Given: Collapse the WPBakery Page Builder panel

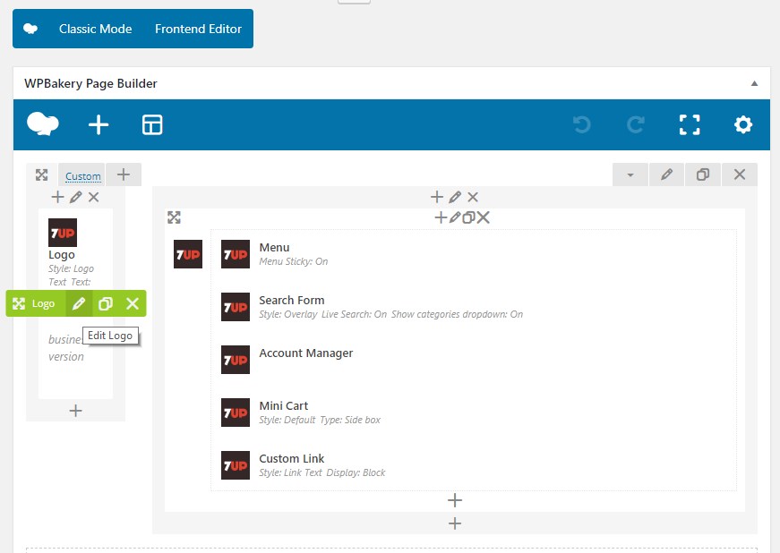Looking at the screenshot, I should point(754,83).
